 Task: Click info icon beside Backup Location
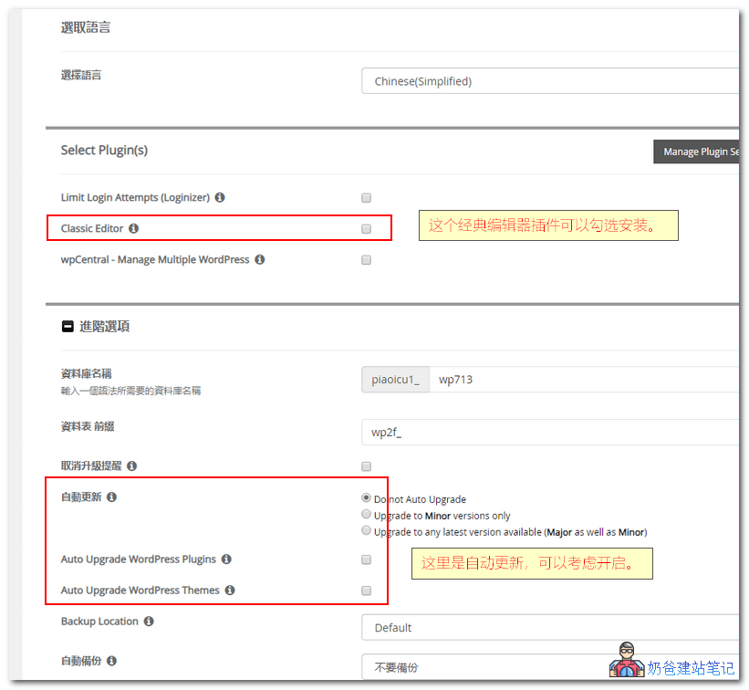click(148, 622)
